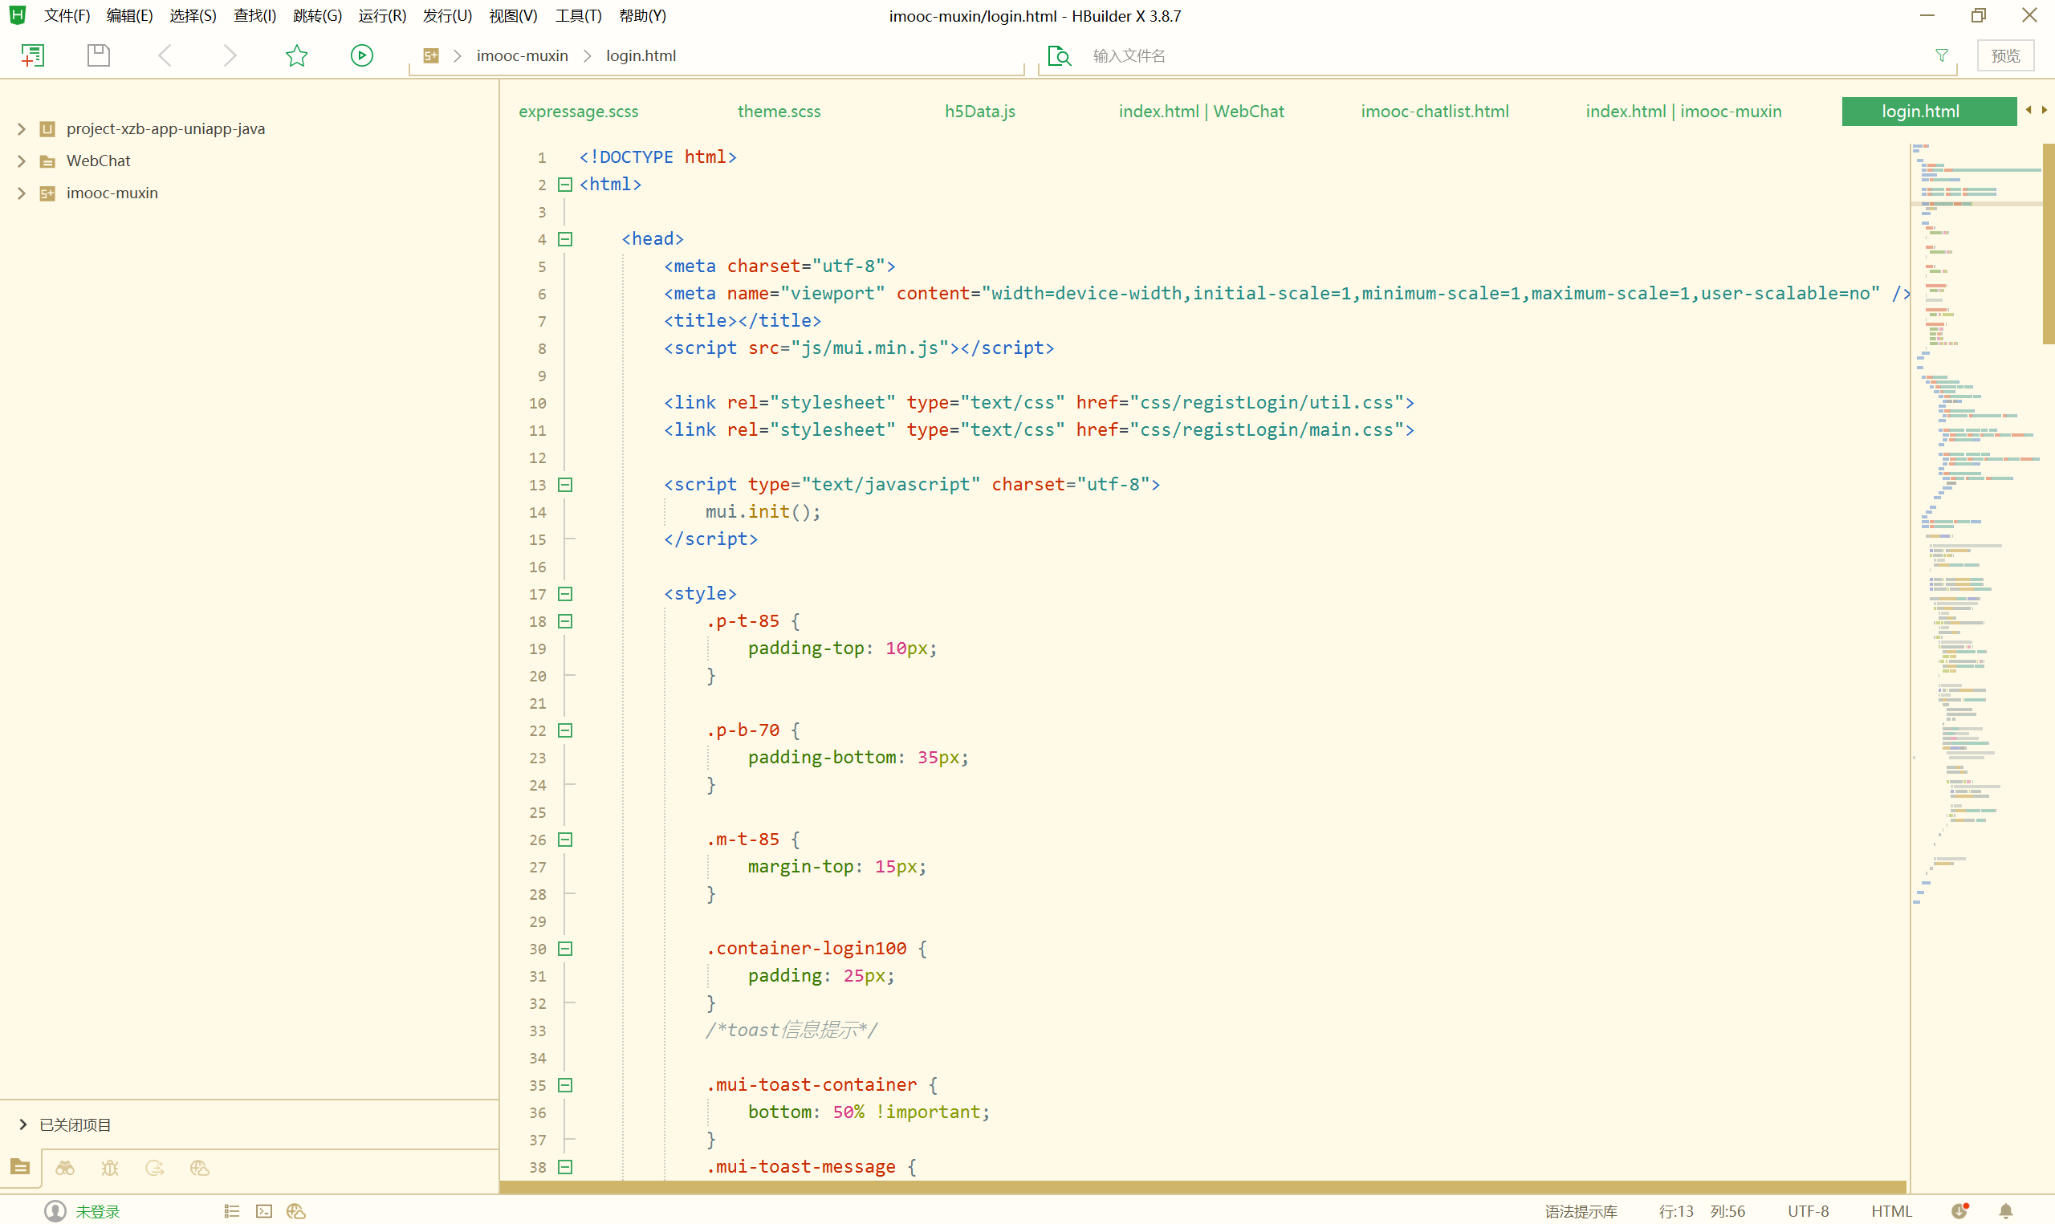This screenshot has width=2055, height=1224.
Task: Click the notification bell icon
Action: point(2005,1211)
